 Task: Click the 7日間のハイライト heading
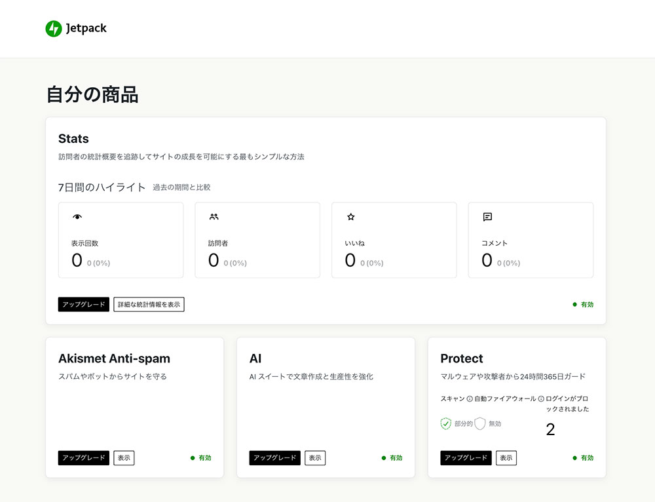click(102, 187)
